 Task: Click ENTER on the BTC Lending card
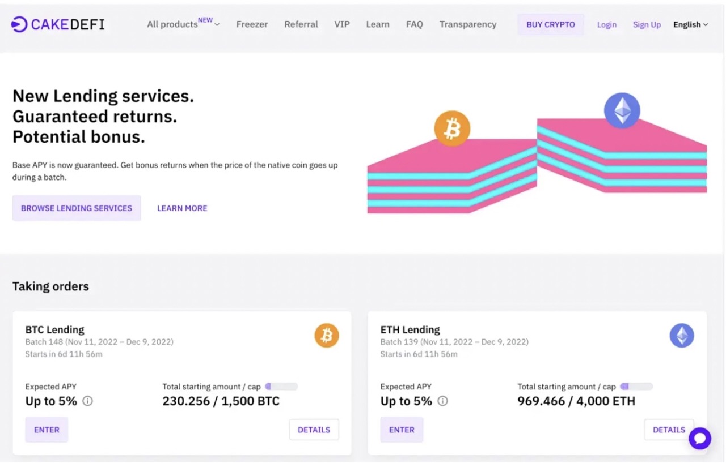click(x=47, y=430)
